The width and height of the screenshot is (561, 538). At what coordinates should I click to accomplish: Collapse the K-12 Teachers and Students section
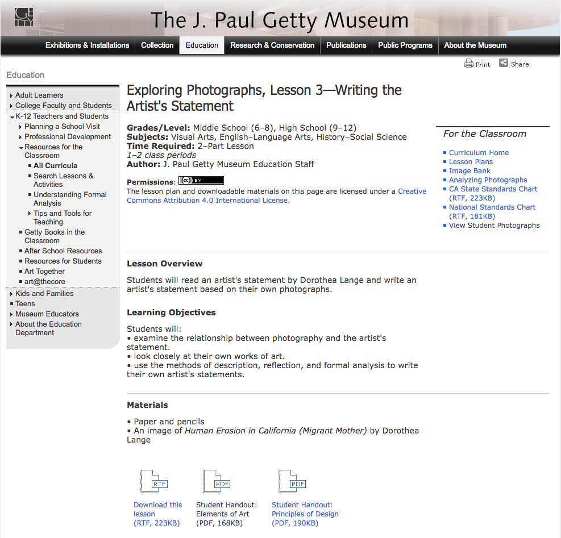click(62, 116)
